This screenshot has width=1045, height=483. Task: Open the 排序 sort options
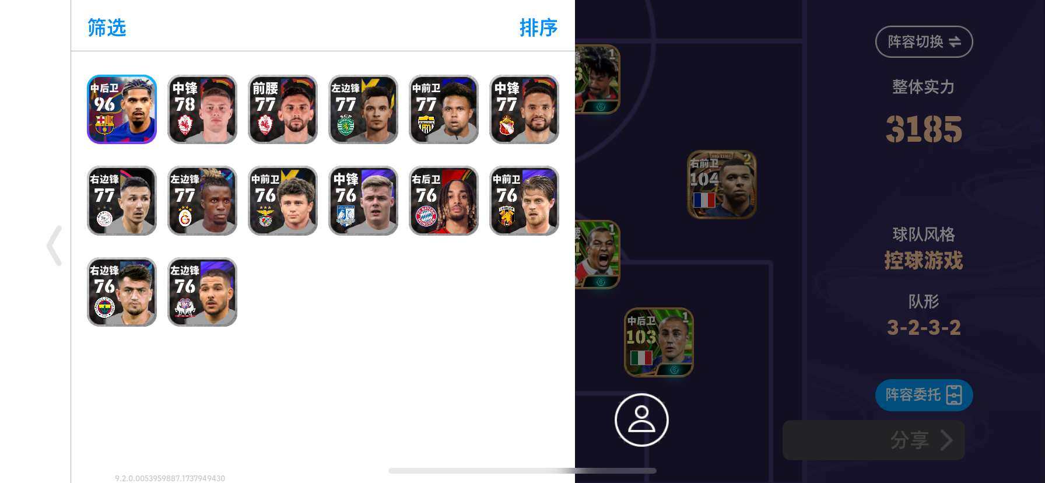[x=538, y=27]
